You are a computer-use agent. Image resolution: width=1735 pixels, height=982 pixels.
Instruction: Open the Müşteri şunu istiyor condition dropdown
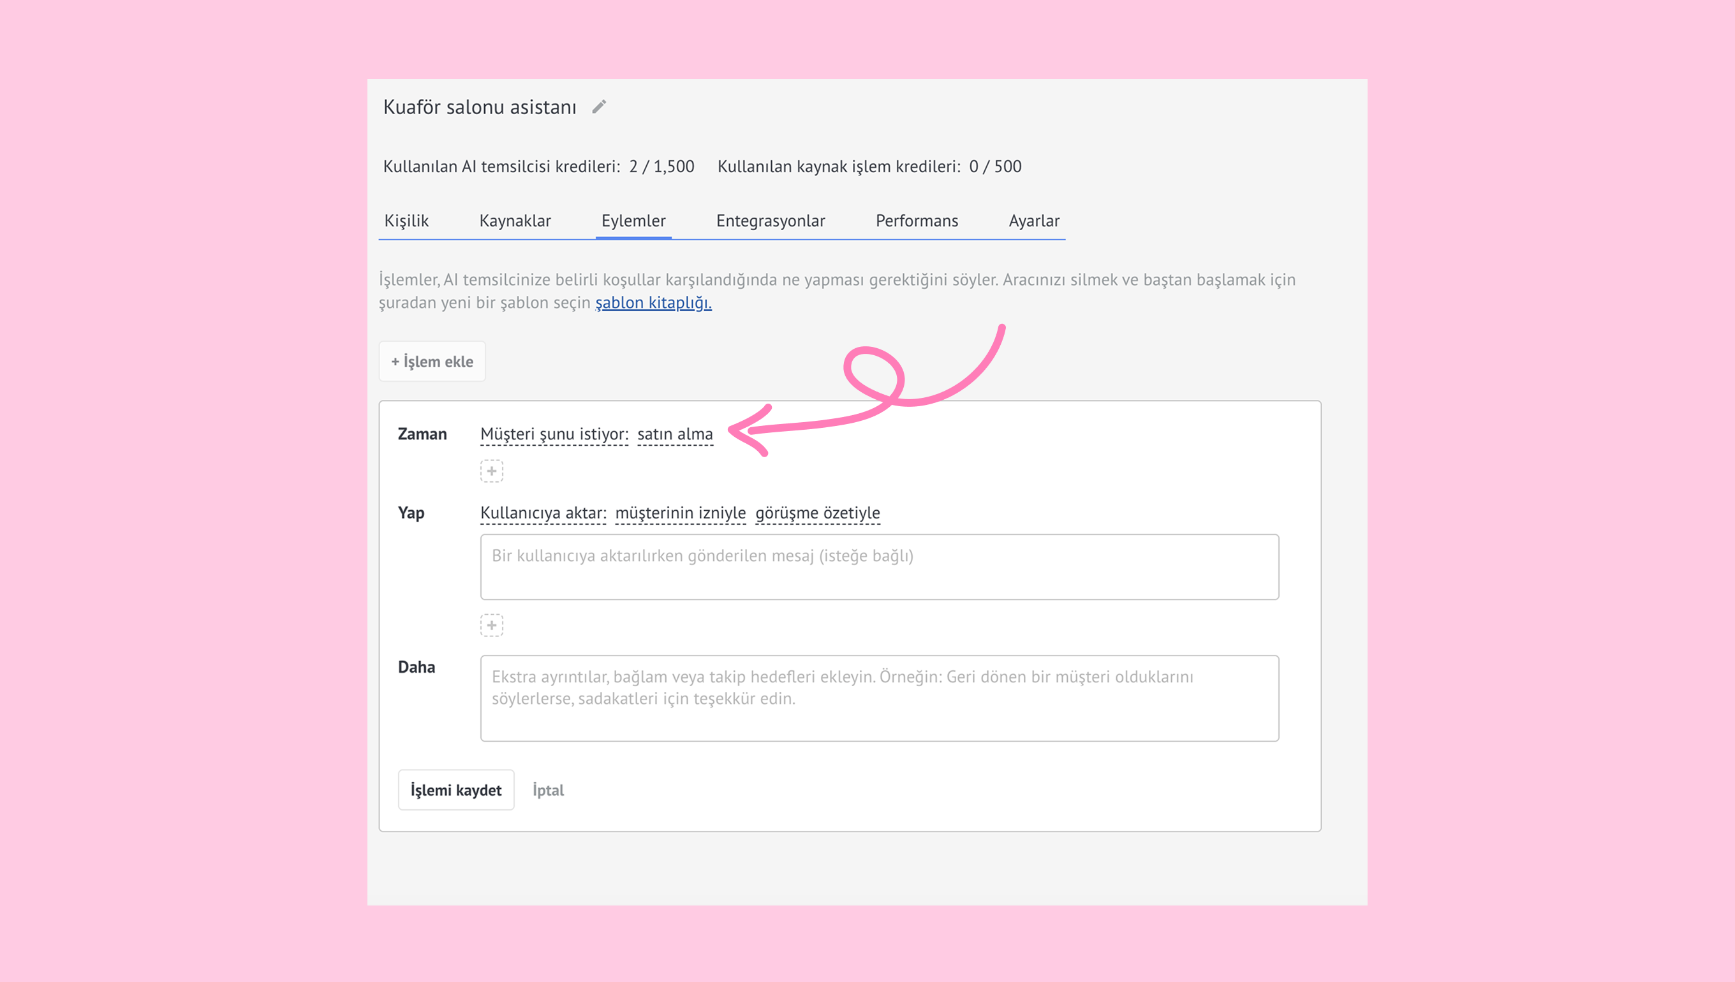554,434
